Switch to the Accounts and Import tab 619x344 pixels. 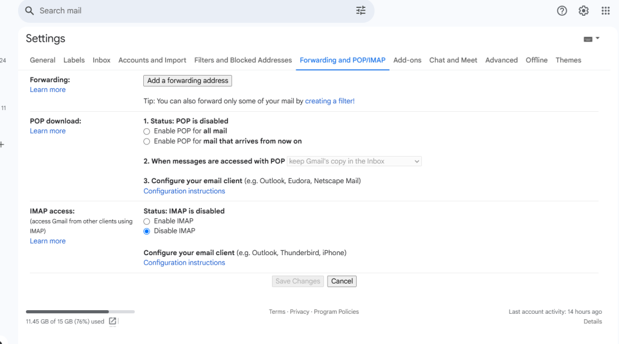tap(152, 60)
